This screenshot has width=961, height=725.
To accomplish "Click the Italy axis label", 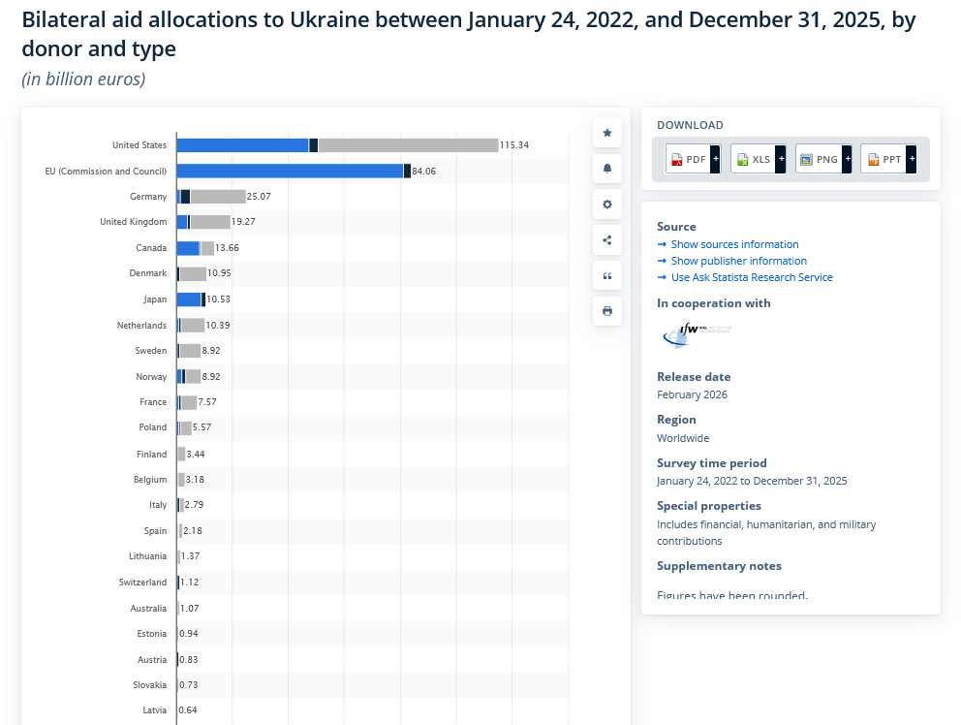I will pos(158,505).
